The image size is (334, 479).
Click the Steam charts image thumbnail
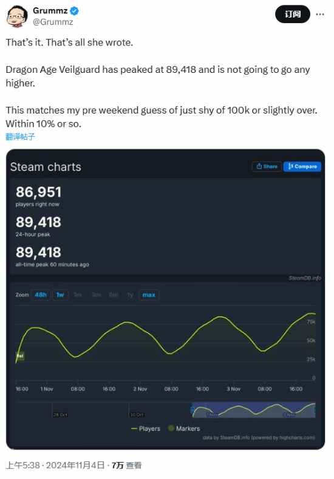[165, 299]
